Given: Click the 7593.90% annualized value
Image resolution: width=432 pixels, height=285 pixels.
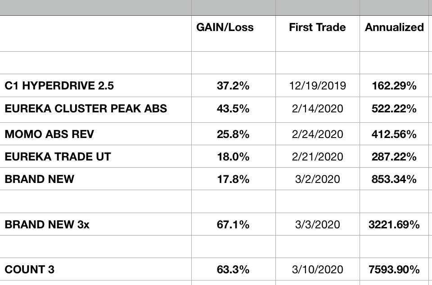Looking at the screenshot, I should point(394,270).
